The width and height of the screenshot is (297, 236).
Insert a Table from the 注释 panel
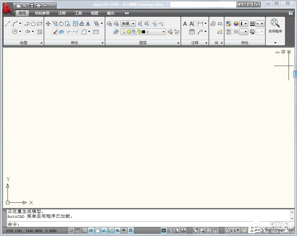pos(192,32)
